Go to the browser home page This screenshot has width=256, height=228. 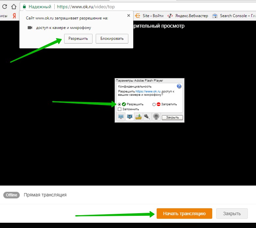coord(13,7)
